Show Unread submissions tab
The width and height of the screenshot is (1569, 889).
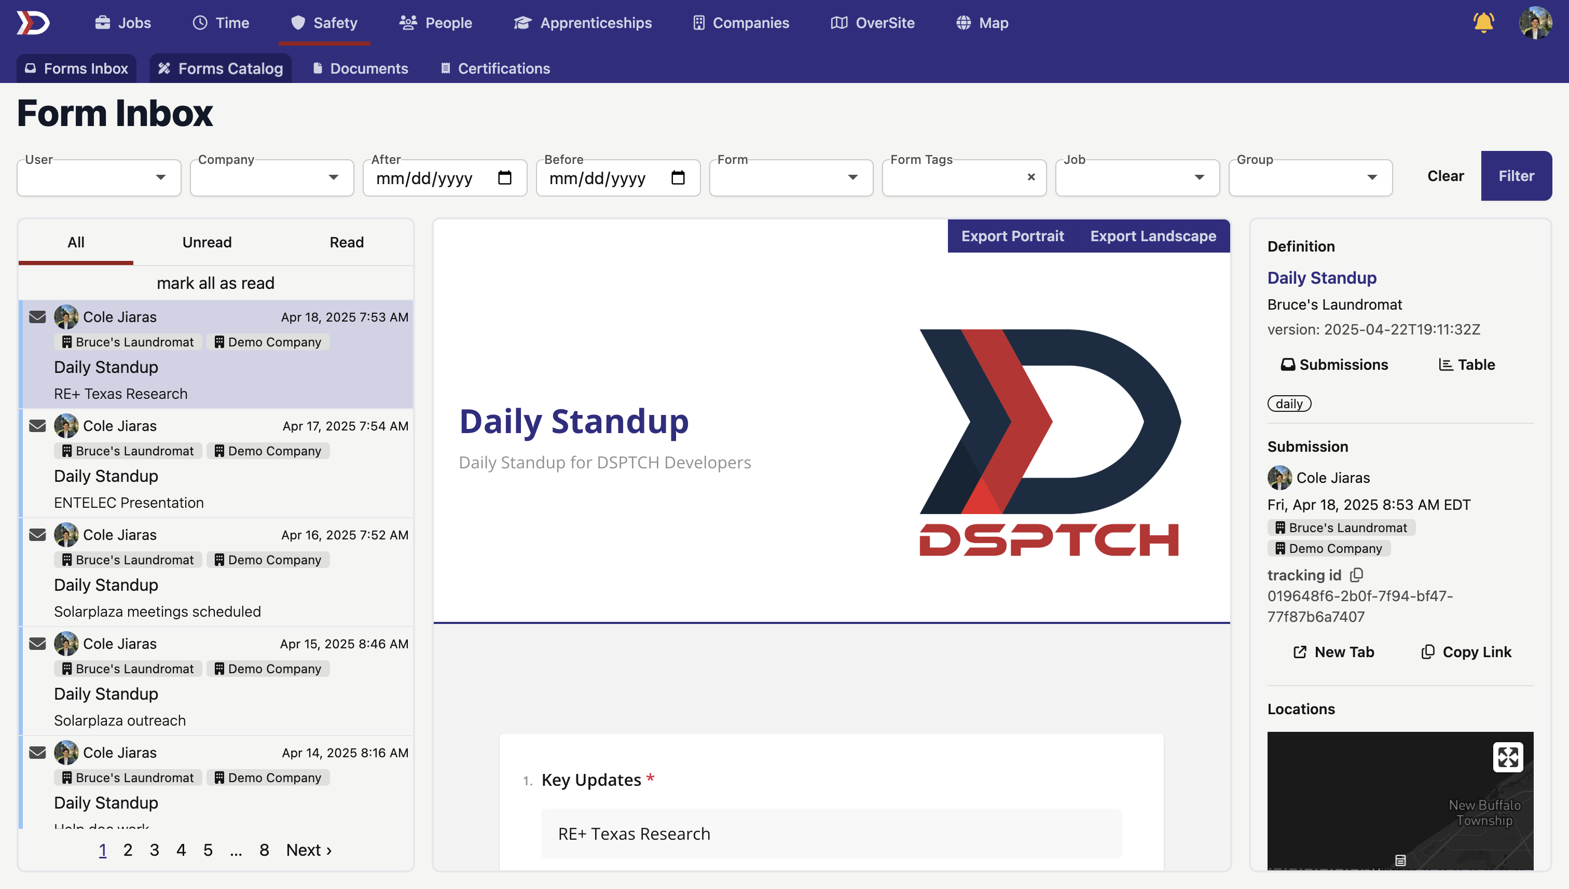[207, 242]
